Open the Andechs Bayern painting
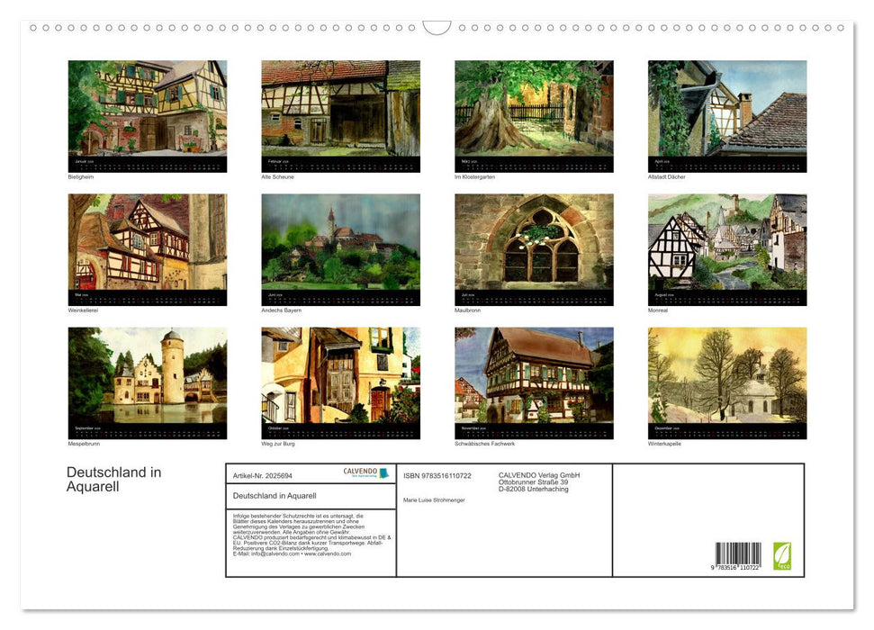 340,243
